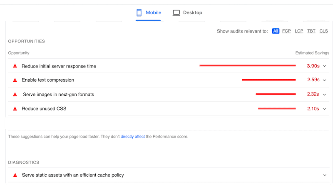Switch to the Desktop tab
The width and height of the screenshot is (333, 185).
click(188, 13)
